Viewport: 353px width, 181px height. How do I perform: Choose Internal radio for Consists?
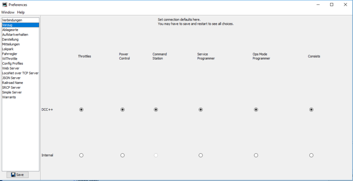coord(312,155)
